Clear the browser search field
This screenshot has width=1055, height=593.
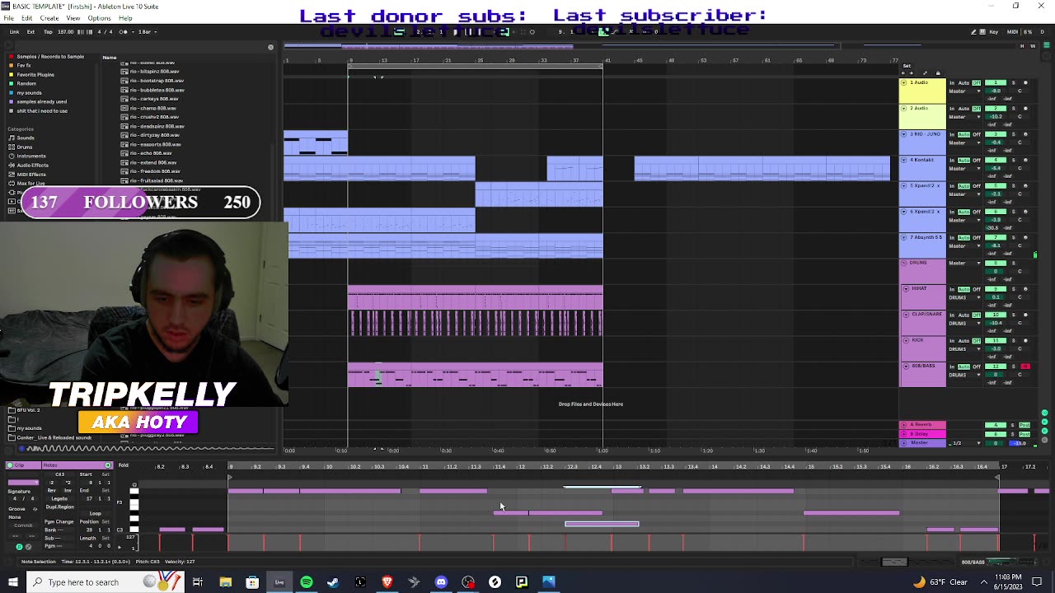[x=270, y=47]
